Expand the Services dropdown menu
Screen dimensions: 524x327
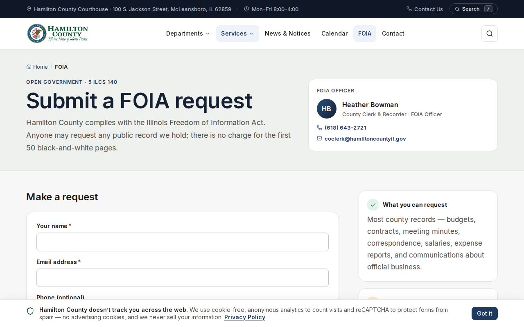(x=237, y=34)
